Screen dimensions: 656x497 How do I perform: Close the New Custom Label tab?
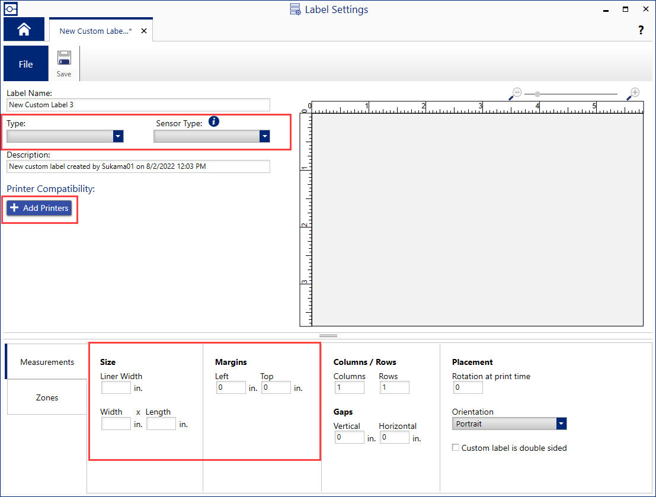pyautogui.click(x=143, y=31)
